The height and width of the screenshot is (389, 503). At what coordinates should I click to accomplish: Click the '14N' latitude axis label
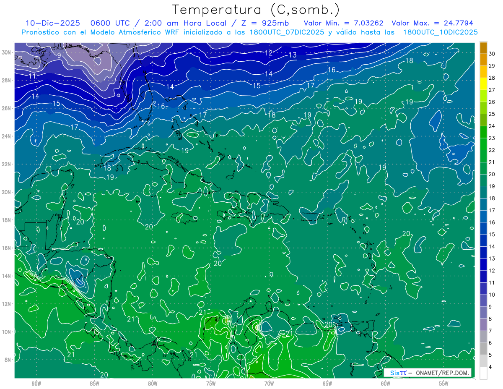click(x=7, y=276)
